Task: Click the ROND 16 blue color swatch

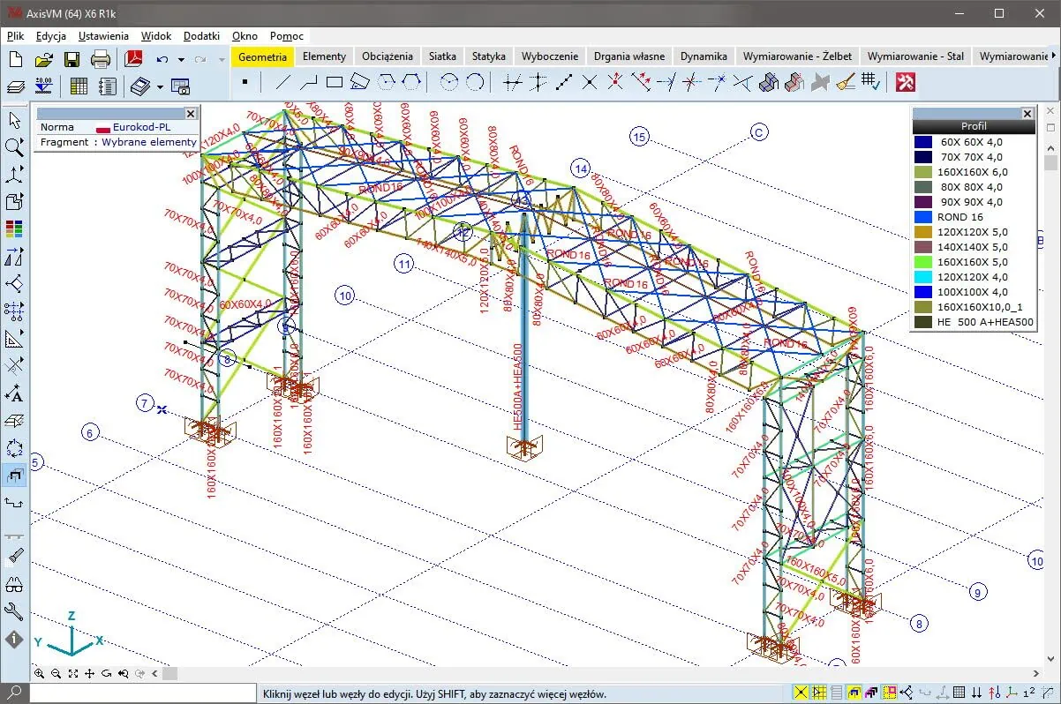Action: click(923, 217)
